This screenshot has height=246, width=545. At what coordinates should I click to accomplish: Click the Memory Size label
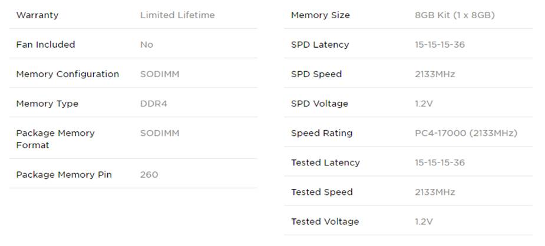(320, 15)
